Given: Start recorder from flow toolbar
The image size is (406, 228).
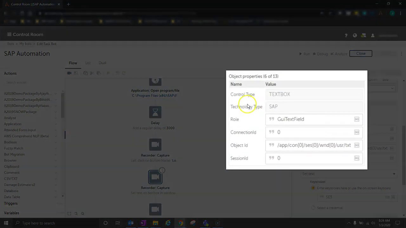Looking at the screenshot, I should 69,73.
